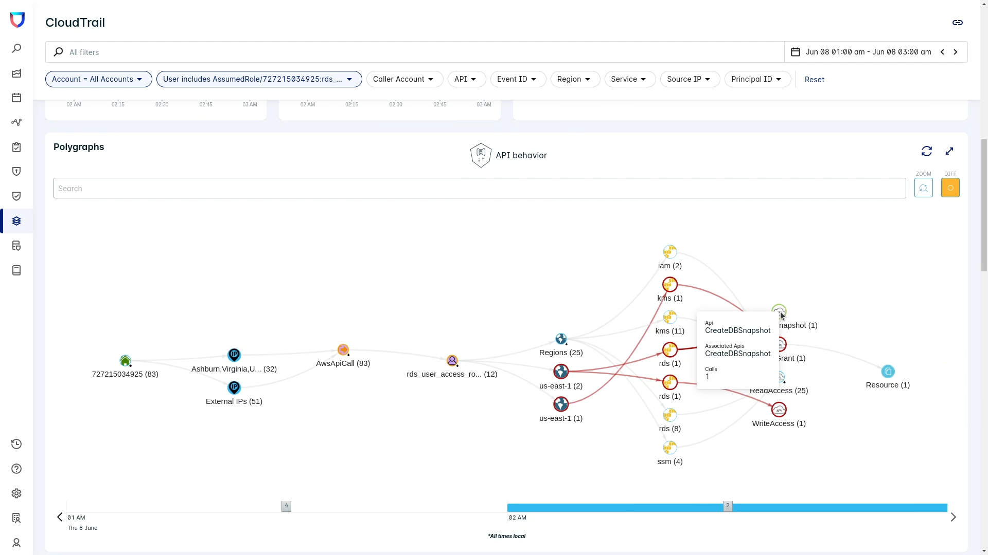Expand the Region filter dropdown
Screen dimensions: 988x555
pyautogui.click(x=575, y=79)
